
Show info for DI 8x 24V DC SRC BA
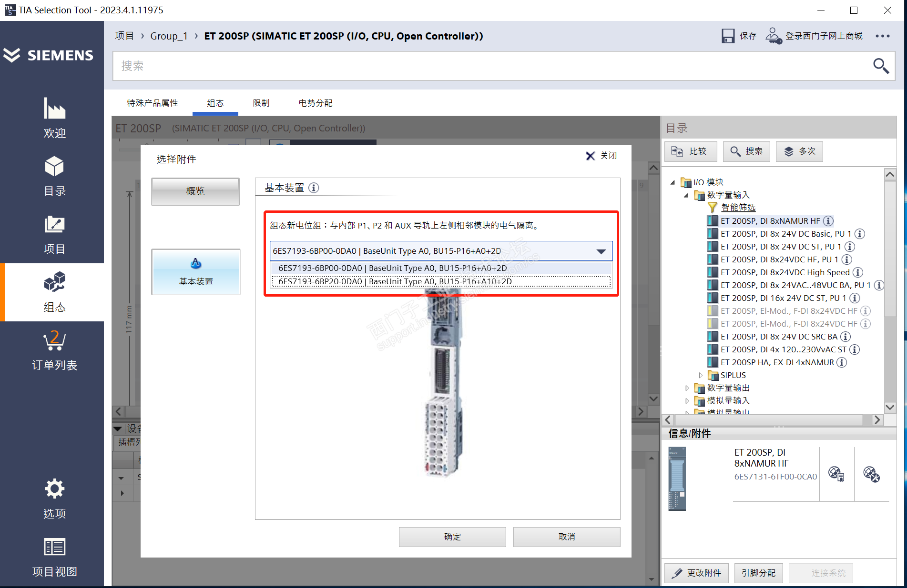[x=846, y=337]
